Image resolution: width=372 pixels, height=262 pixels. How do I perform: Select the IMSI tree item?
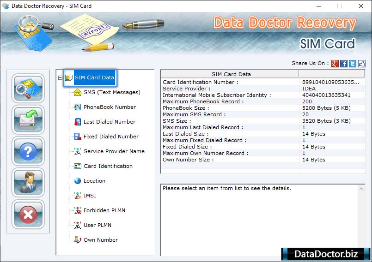pyautogui.click(x=90, y=196)
